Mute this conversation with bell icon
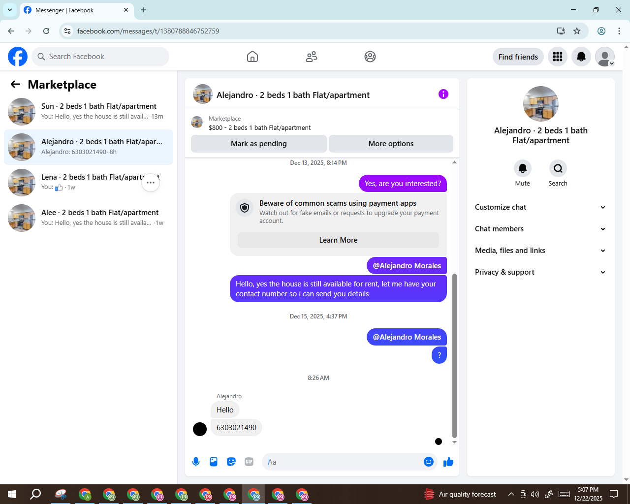 tap(523, 168)
